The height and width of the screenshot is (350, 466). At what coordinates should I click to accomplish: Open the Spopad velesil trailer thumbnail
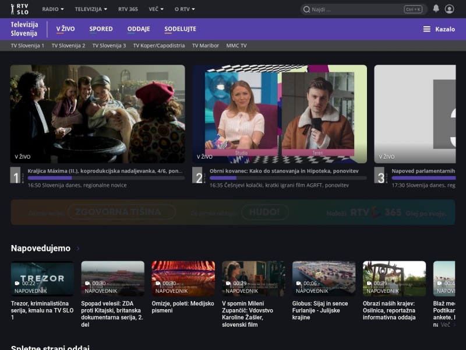[112, 279]
